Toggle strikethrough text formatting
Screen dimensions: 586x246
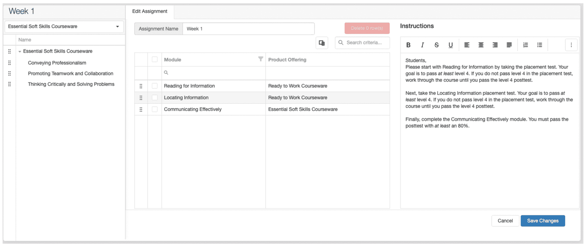pyautogui.click(x=437, y=45)
